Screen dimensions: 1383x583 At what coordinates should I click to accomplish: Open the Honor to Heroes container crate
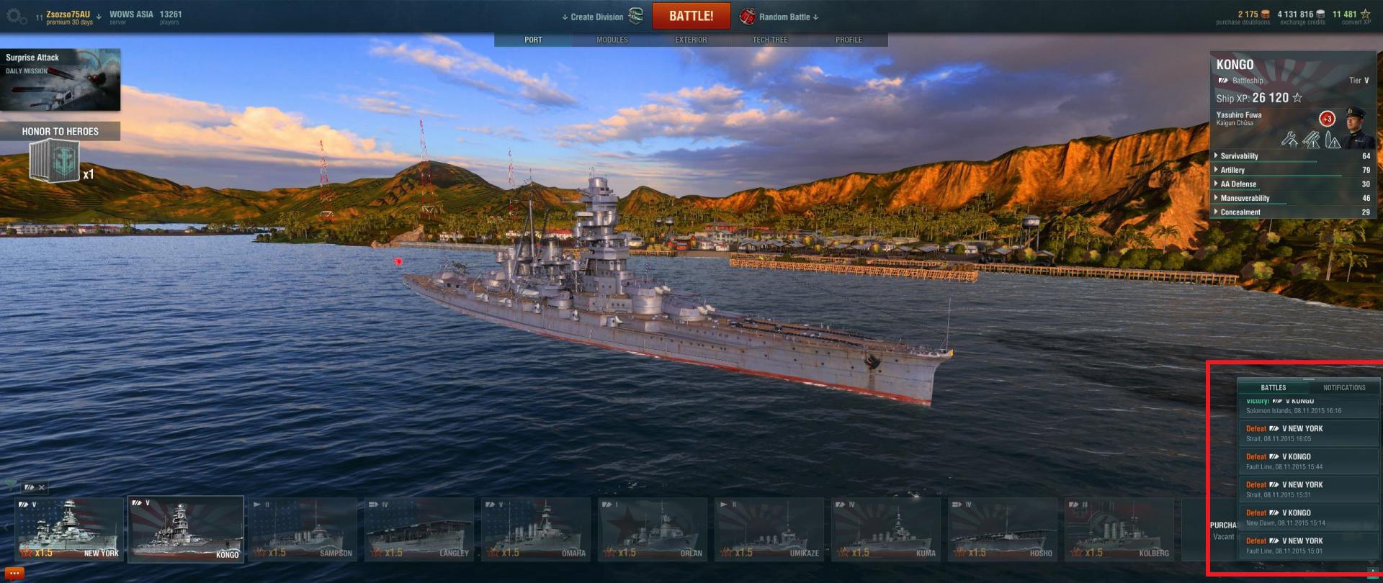click(54, 161)
